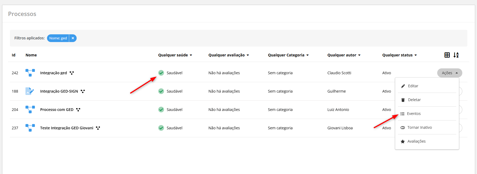
Task: Choose Editar from the actions menu
Action: 413,86
